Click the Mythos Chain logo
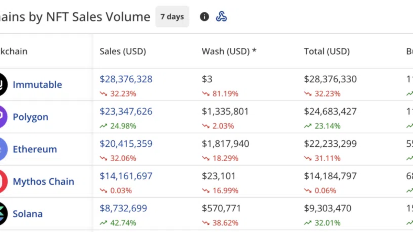 [2, 181]
